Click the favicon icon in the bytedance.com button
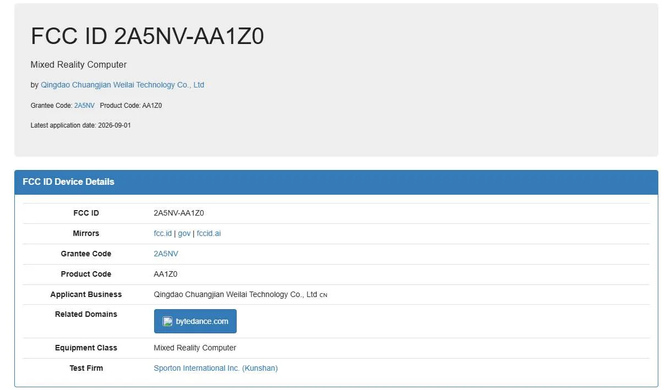The image size is (671, 390). 167,321
